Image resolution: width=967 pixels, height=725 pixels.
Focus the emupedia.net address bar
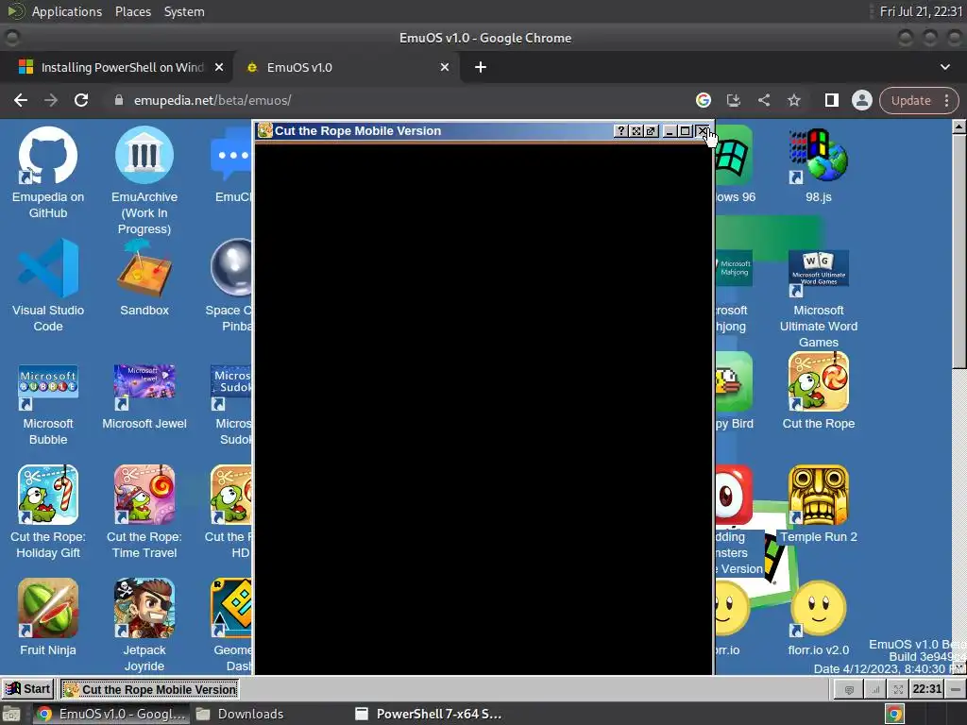[x=395, y=100]
